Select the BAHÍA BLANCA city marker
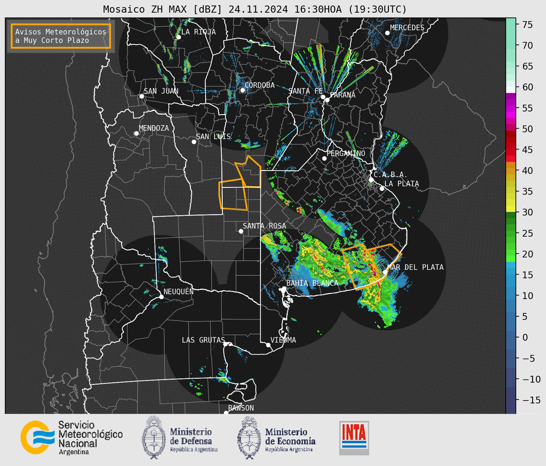 (284, 288)
